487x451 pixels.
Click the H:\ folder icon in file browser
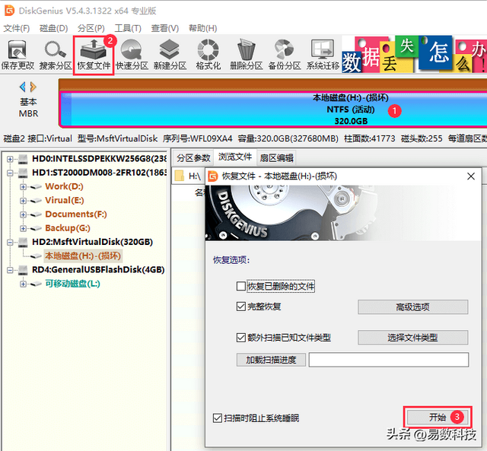pos(180,176)
